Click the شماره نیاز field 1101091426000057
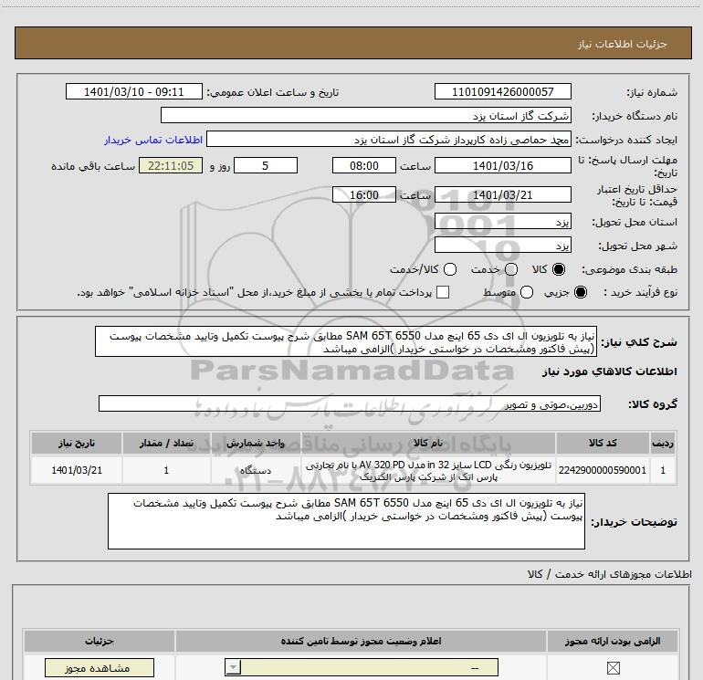Screen dimensions: 703x680 pyautogui.click(x=502, y=92)
